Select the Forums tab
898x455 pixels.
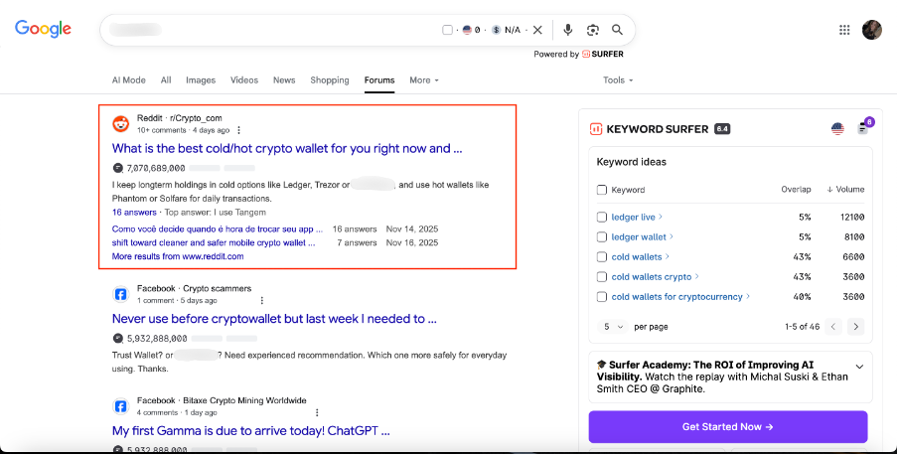tap(379, 80)
